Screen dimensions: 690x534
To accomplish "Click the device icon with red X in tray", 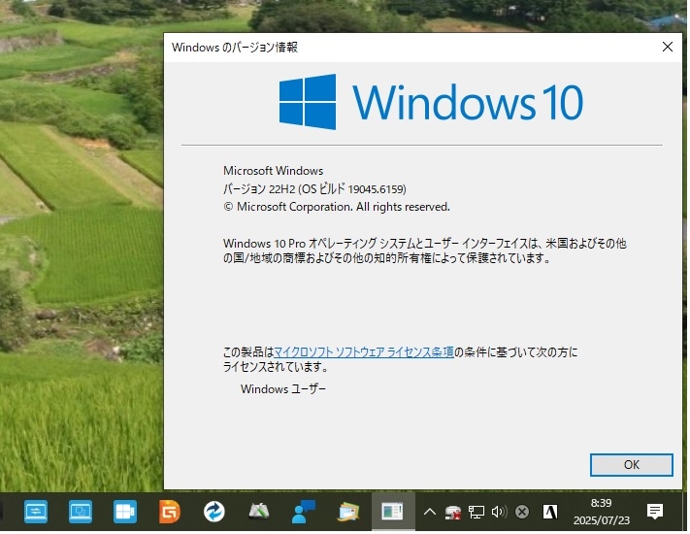I will (x=453, y=512).
